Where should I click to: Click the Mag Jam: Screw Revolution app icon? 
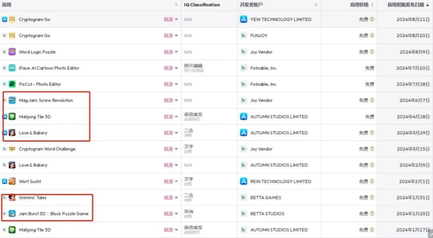click(x=12, y=100)
